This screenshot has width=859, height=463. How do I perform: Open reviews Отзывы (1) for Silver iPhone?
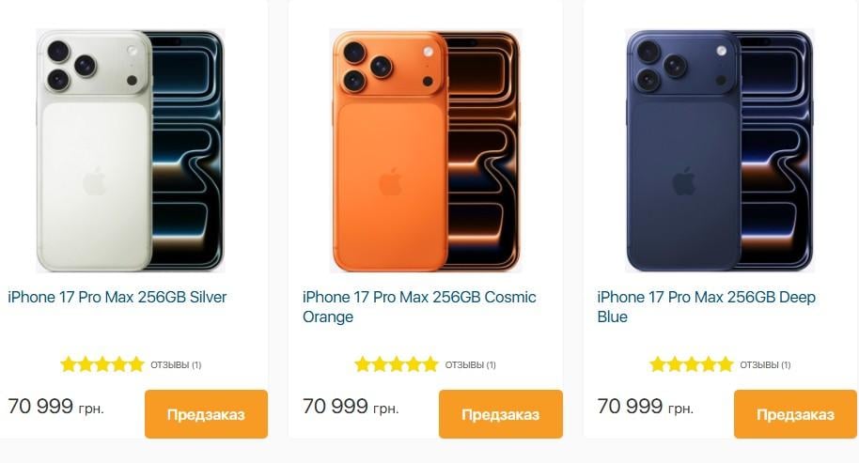point(176,365)
